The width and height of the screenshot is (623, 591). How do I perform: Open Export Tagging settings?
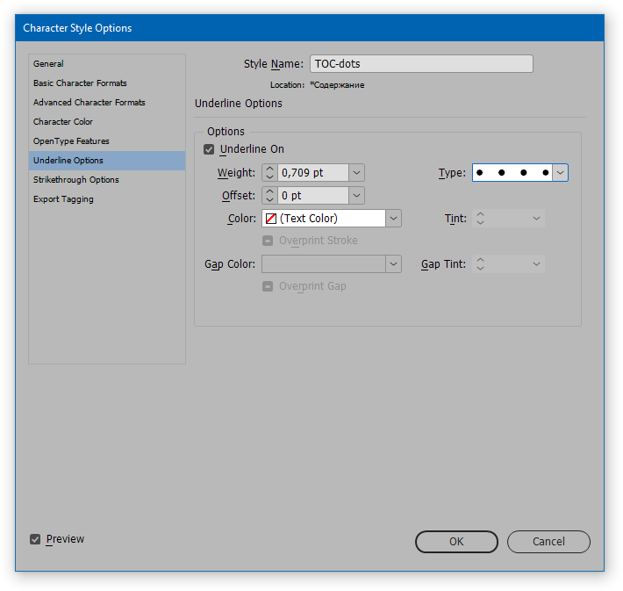pos(107,198)
